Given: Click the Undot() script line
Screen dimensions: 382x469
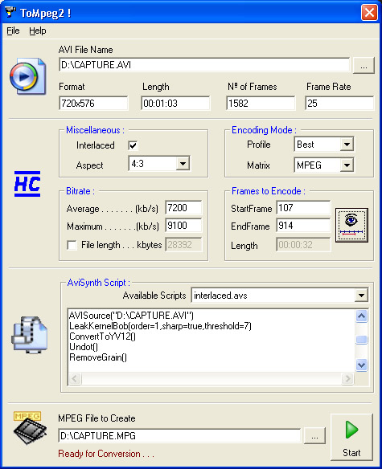Looking at the screenshot, I should 84,347.
